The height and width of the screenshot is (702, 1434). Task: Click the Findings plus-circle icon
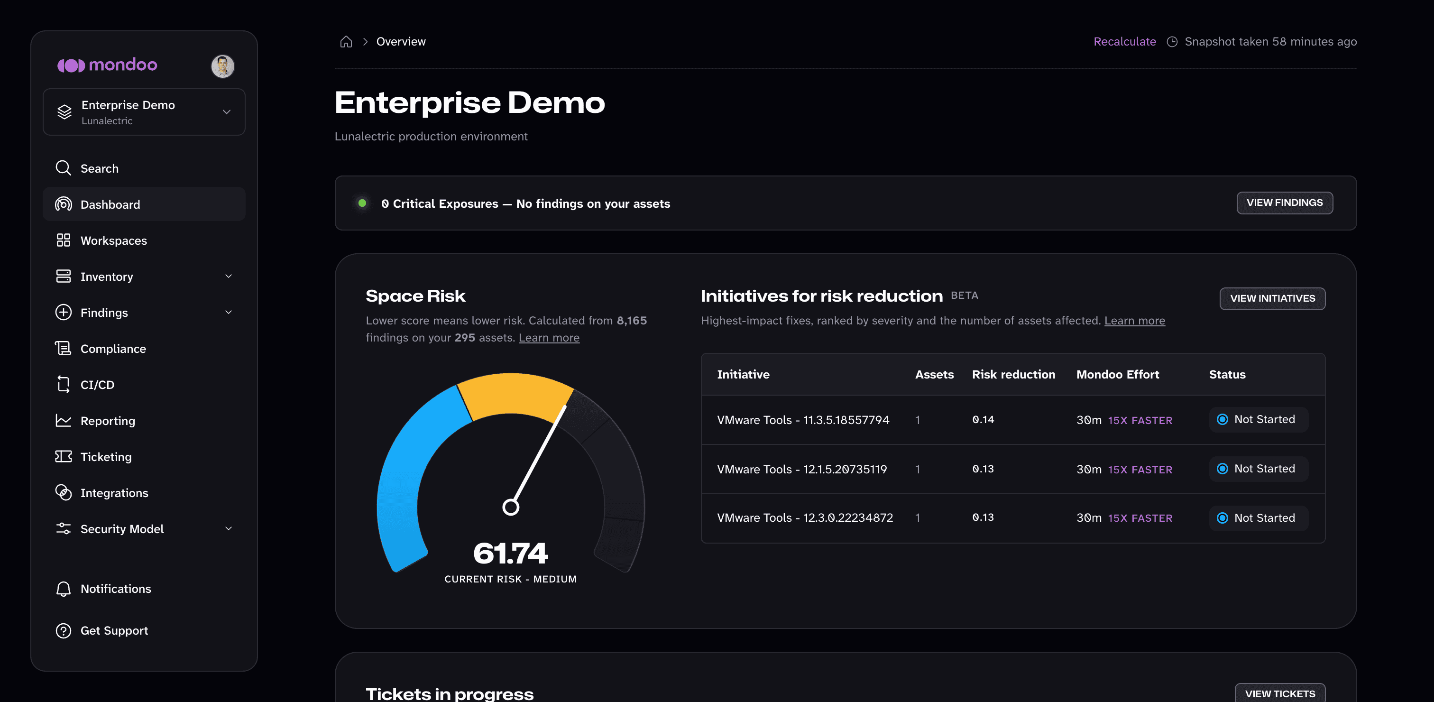point(64,312)
